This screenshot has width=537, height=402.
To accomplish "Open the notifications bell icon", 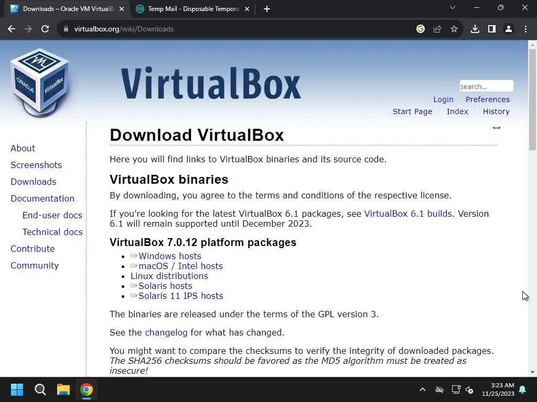I will (x=523, y=389).
